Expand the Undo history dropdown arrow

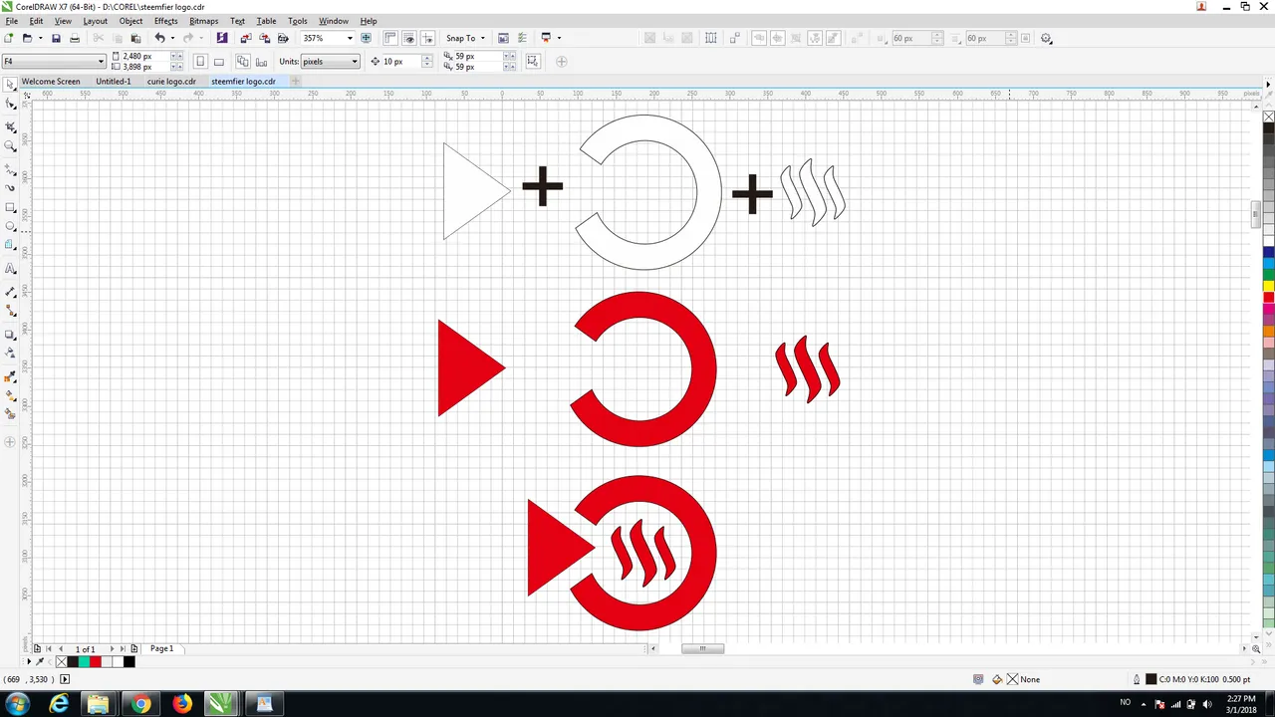[x=172, y=38]
